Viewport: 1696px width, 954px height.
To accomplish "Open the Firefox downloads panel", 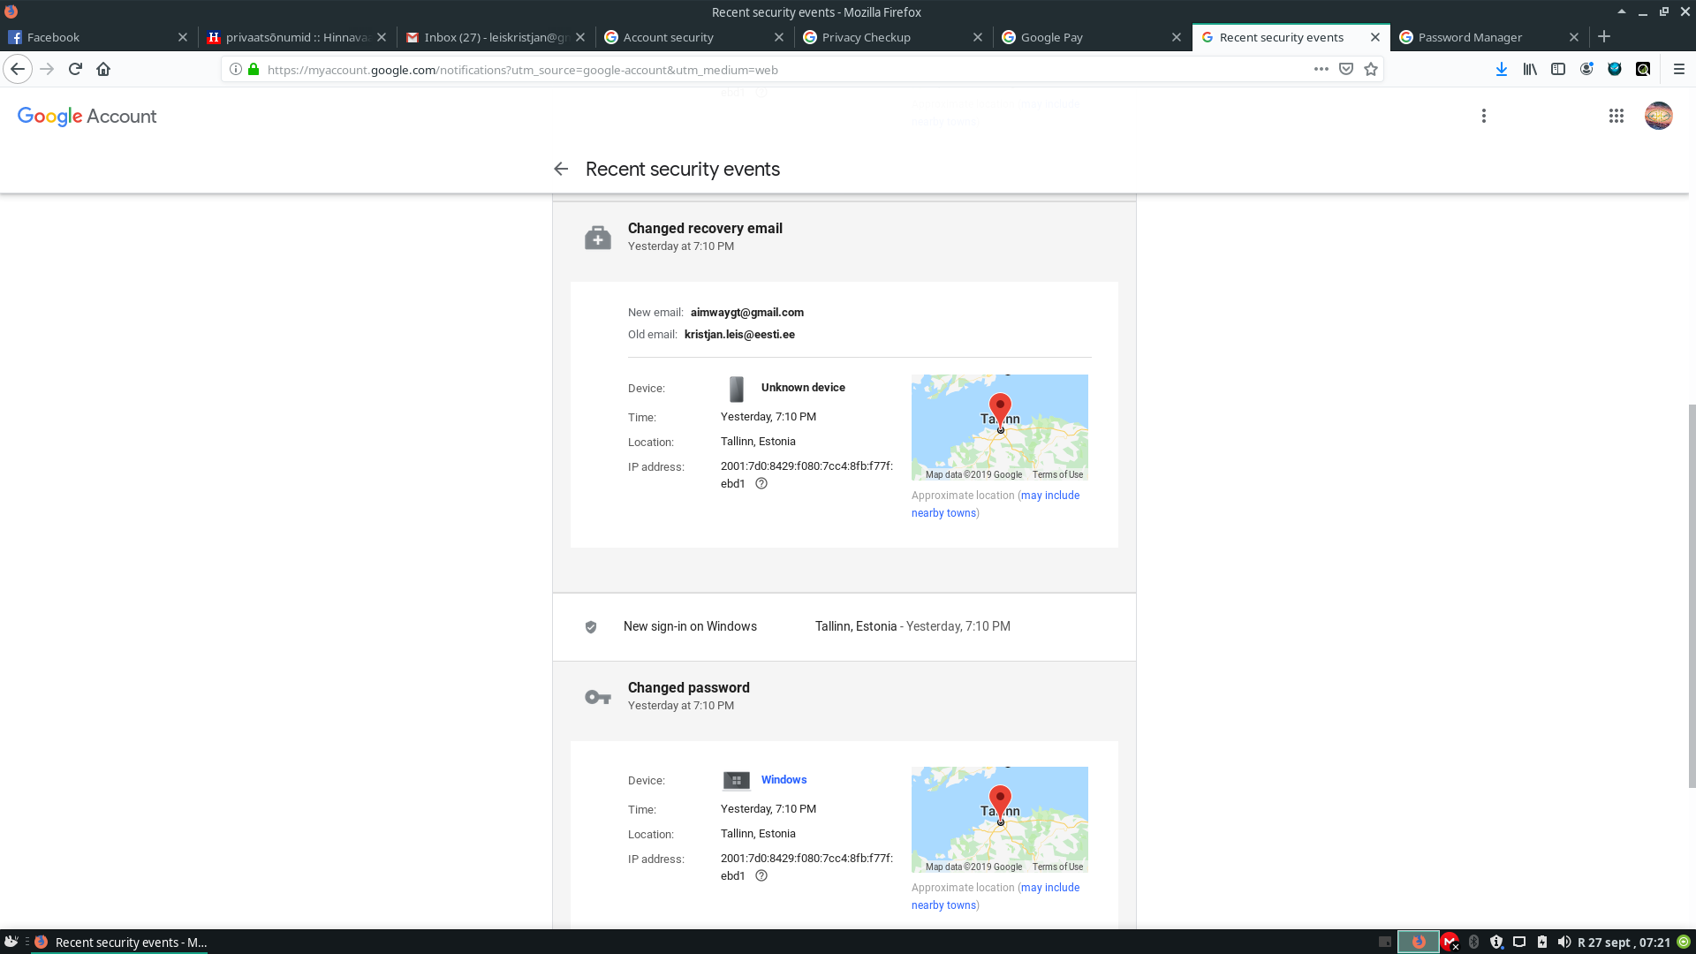I will click(1502, 69).
